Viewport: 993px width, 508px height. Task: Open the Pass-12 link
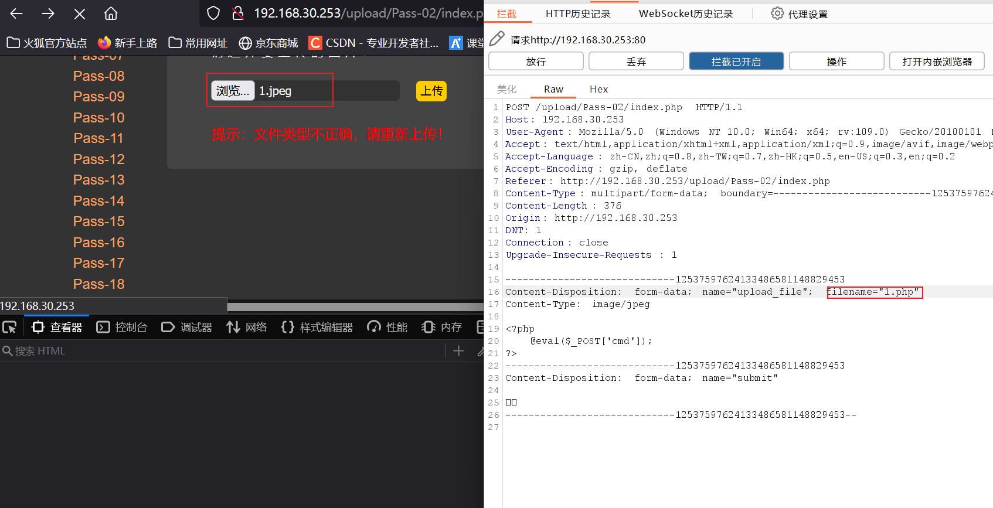coord(99,159)
